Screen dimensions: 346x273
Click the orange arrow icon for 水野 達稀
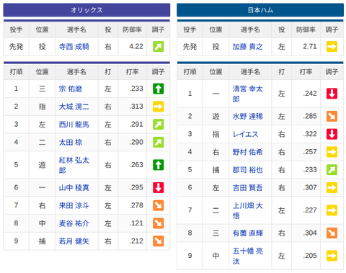(332, 116)
